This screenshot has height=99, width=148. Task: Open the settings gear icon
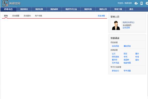tap(147, 3)
